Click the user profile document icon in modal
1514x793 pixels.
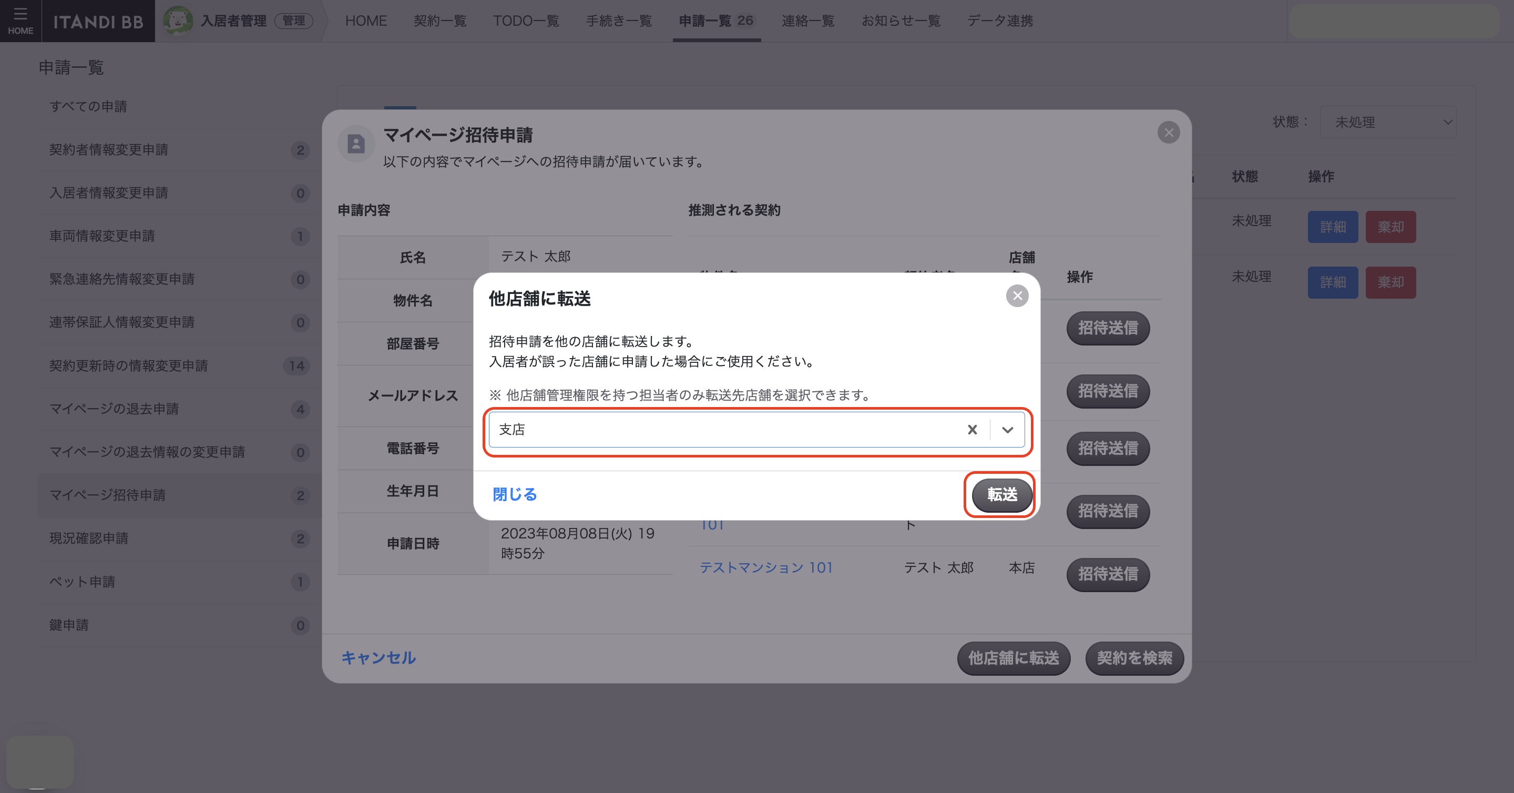[x=355, y=144]
